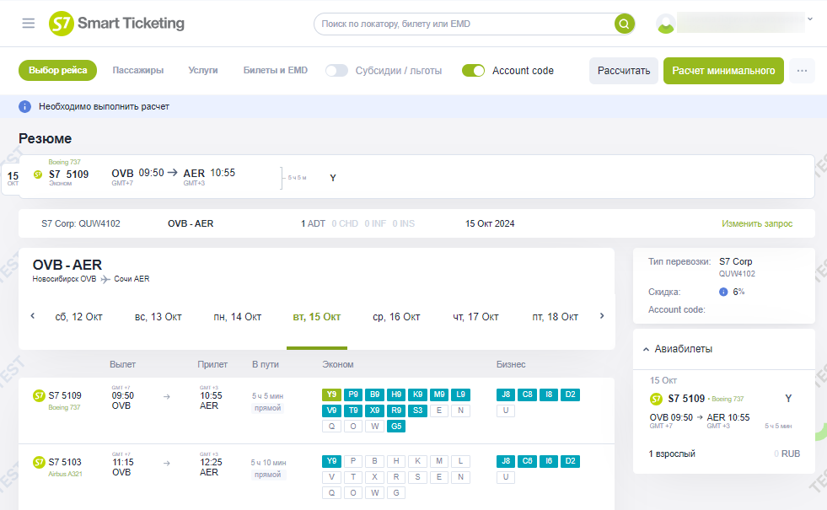Pick fare class G5 on flight S7 5109

(x=396, y=427)
